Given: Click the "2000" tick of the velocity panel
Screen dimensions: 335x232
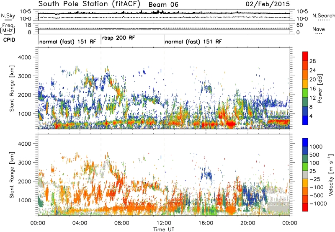Looking at the screenshot, I should coord(24,181).
